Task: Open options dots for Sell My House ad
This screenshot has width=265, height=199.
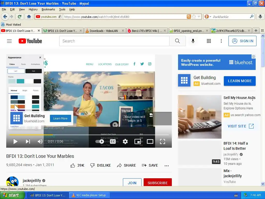Action: (253, 98)
